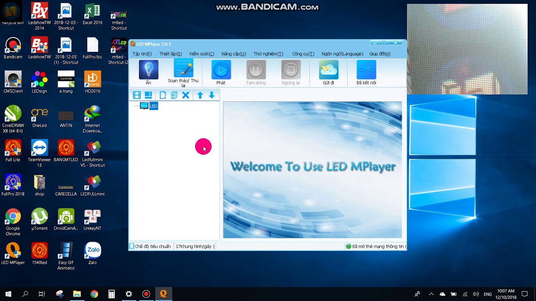The image size is (536, 301).
Task: Click the µTorrent desktop icon
Action: coord(39,219)
